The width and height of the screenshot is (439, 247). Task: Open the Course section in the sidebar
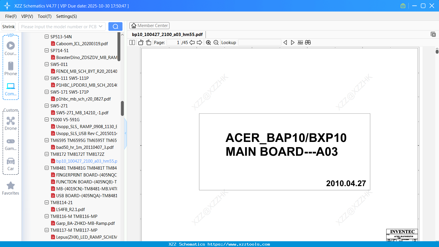[x=11, y=48]
